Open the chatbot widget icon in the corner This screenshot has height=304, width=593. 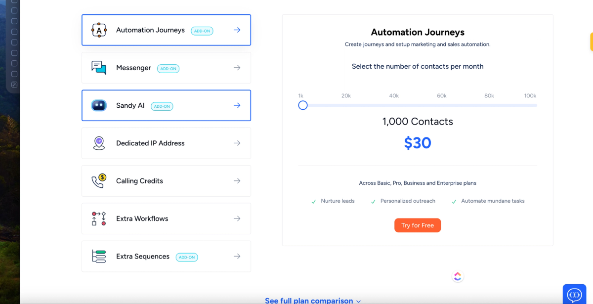click(x=575, y=295)
